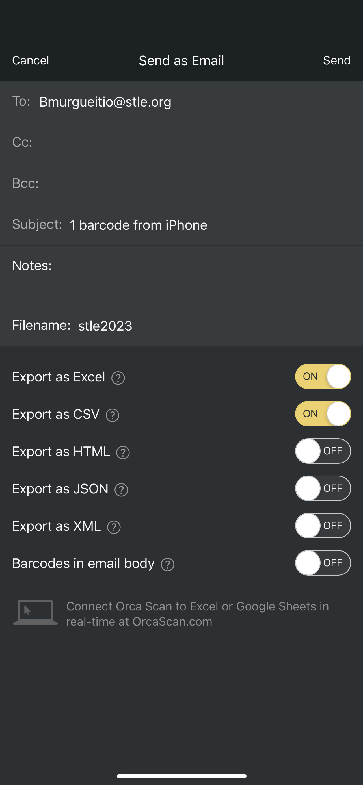
Task: Tap Send to email the barcode
Action: 336,60
